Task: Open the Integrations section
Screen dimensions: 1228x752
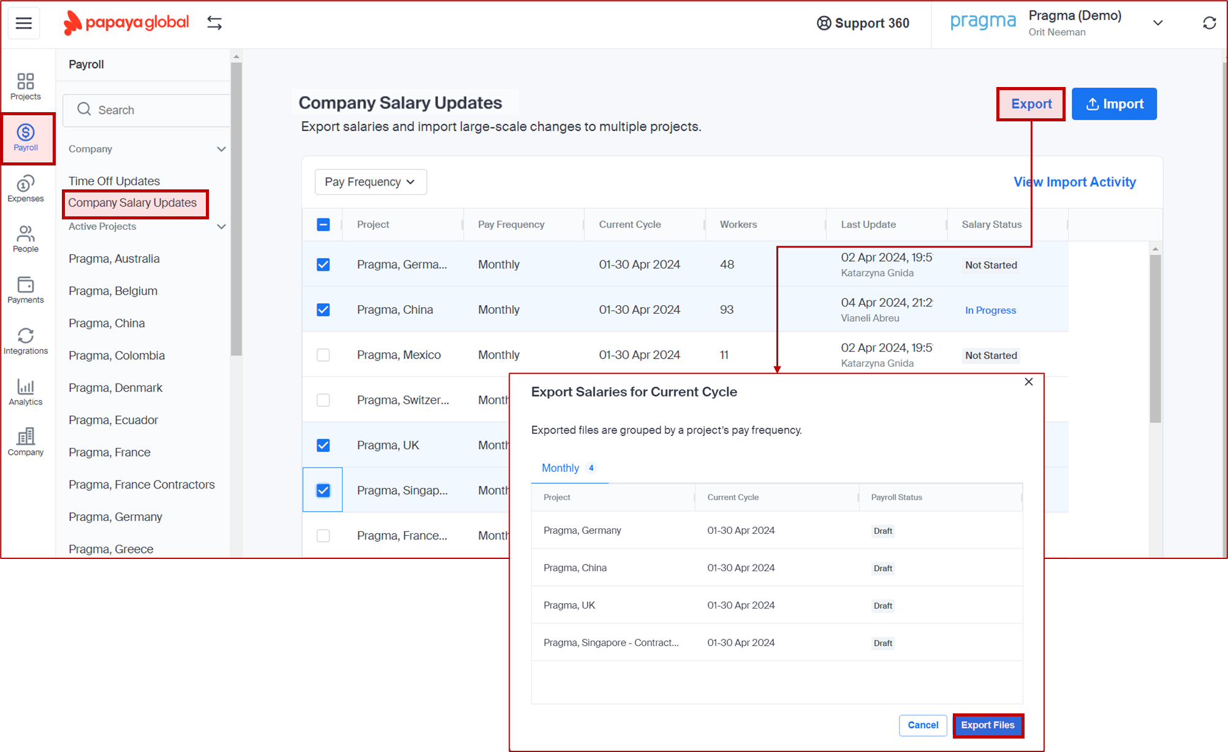Action: click(x=26, y=341)
